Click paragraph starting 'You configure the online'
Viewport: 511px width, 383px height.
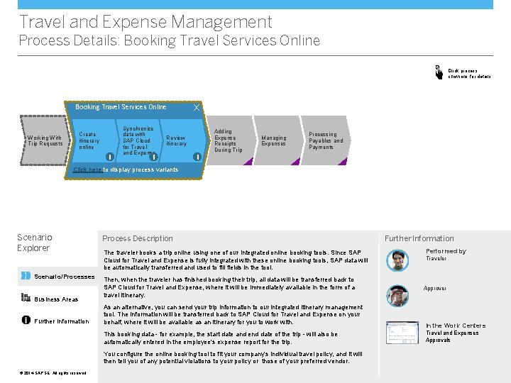click(x=233, y=357)
